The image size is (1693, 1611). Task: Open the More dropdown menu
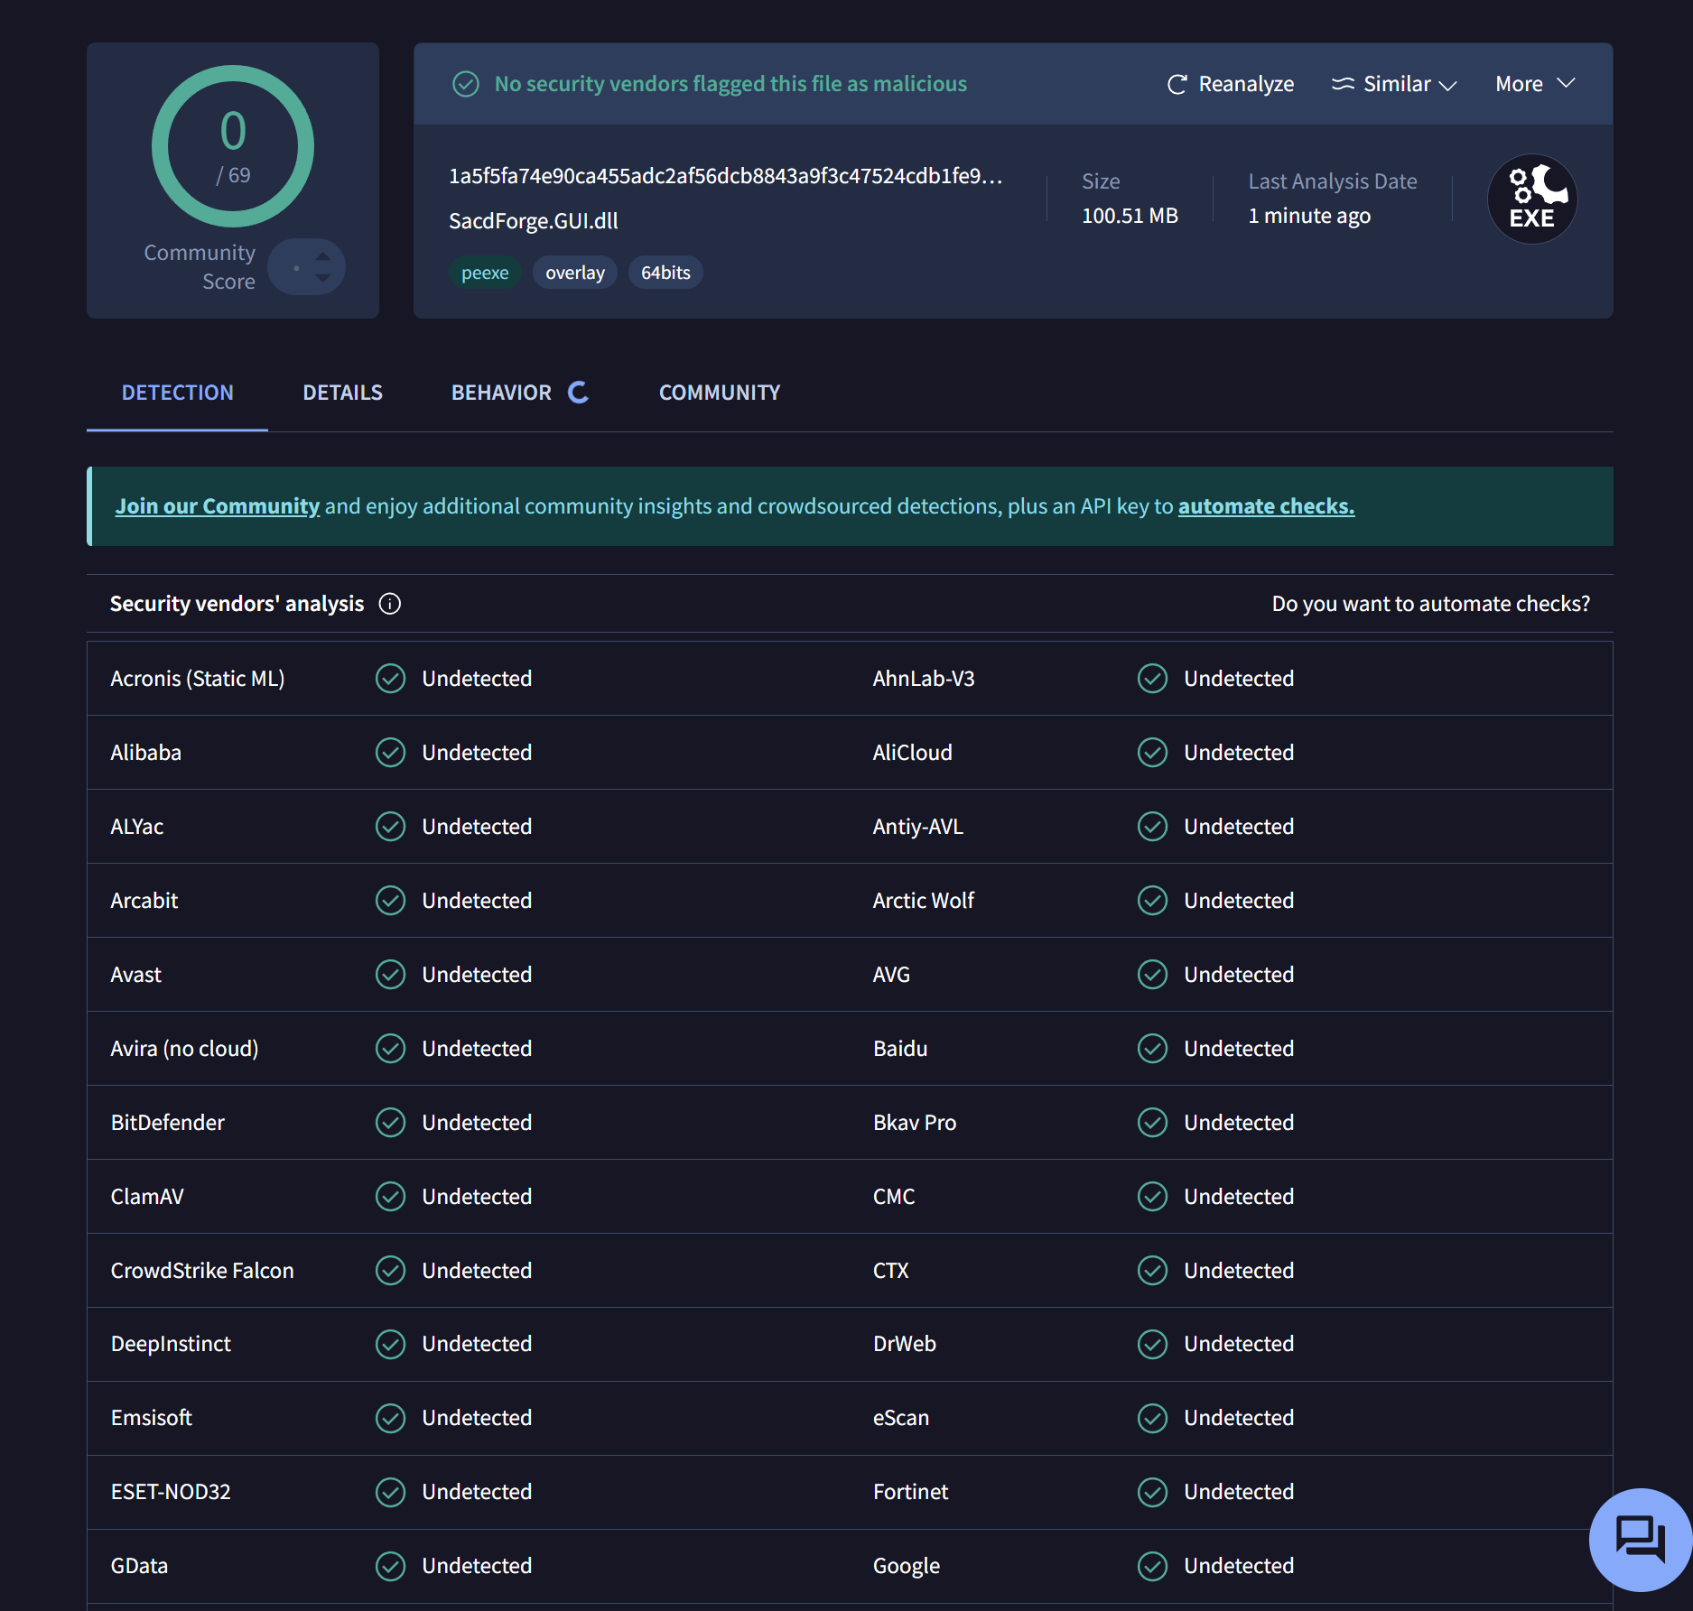(1534, 84)
